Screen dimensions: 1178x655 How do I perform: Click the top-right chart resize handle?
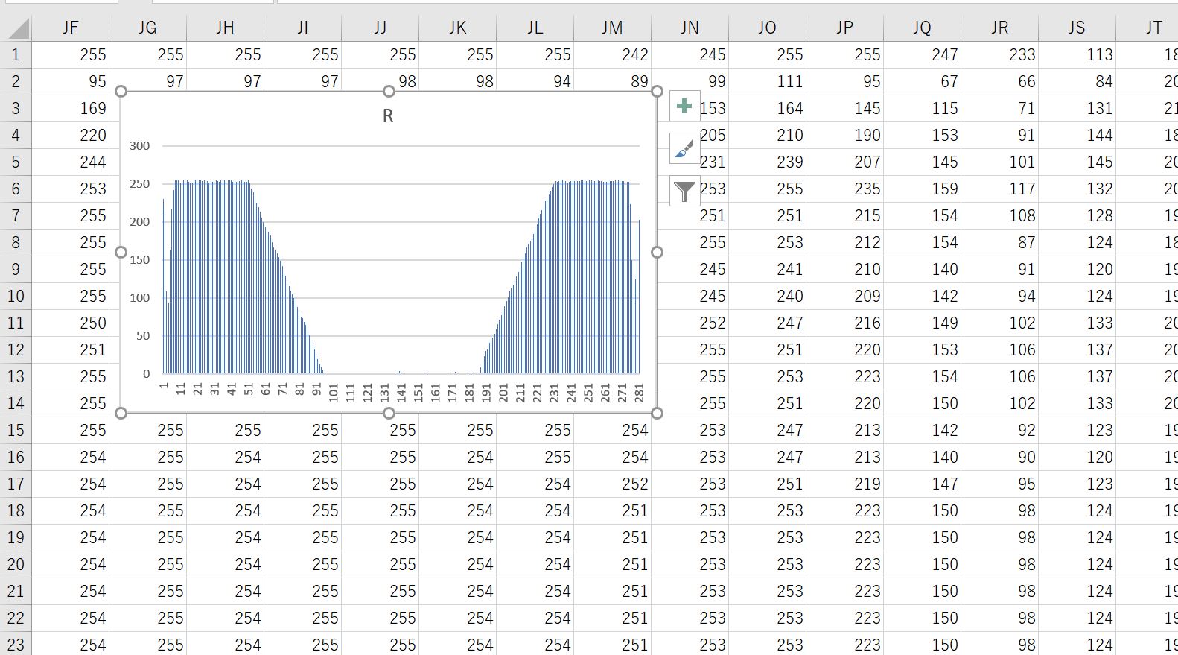(x=657, y=91)
